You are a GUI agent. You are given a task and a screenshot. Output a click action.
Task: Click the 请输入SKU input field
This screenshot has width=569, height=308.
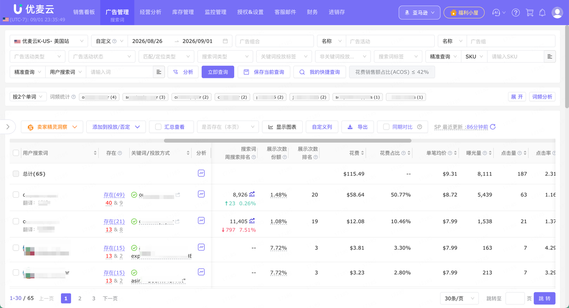click(516, 56)
